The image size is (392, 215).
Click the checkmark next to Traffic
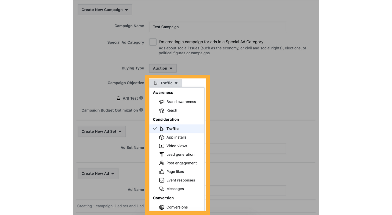[x=155, y=128]
